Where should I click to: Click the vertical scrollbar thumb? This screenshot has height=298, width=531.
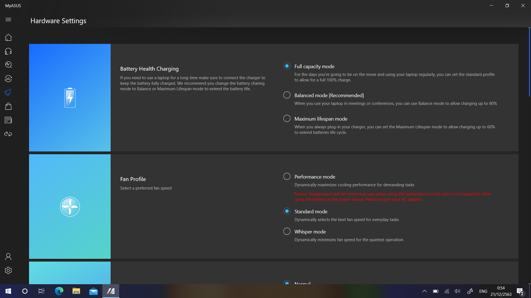(529, 62)
